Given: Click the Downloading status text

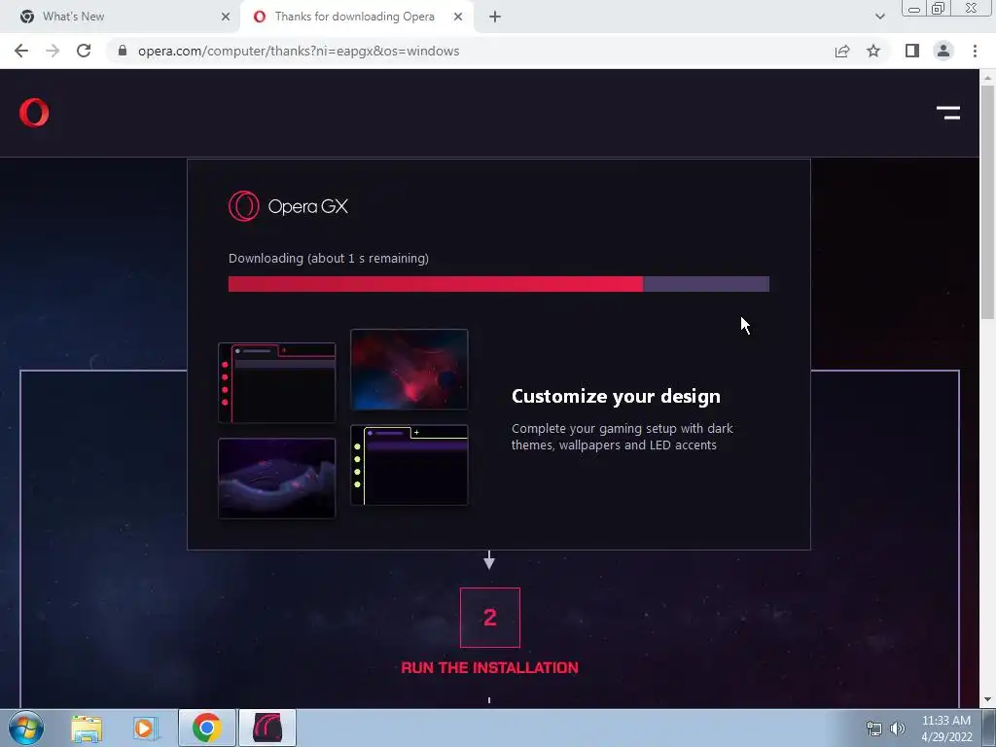Looking at the screenshot, I should (329, 259).
